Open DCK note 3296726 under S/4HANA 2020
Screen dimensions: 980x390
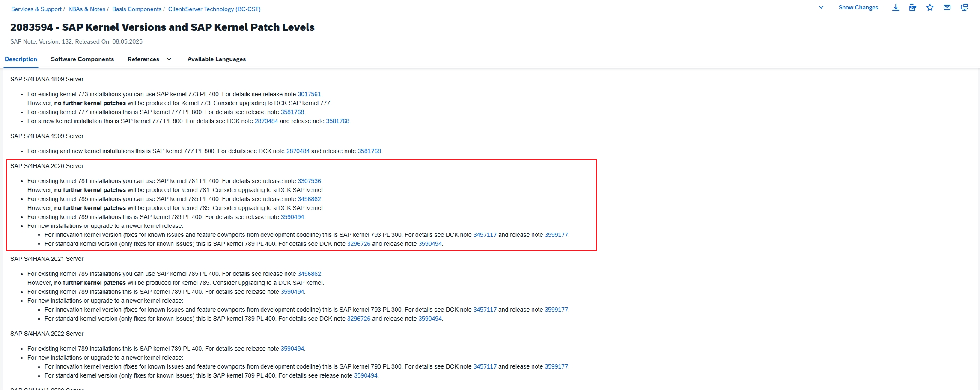pos(359,244)
